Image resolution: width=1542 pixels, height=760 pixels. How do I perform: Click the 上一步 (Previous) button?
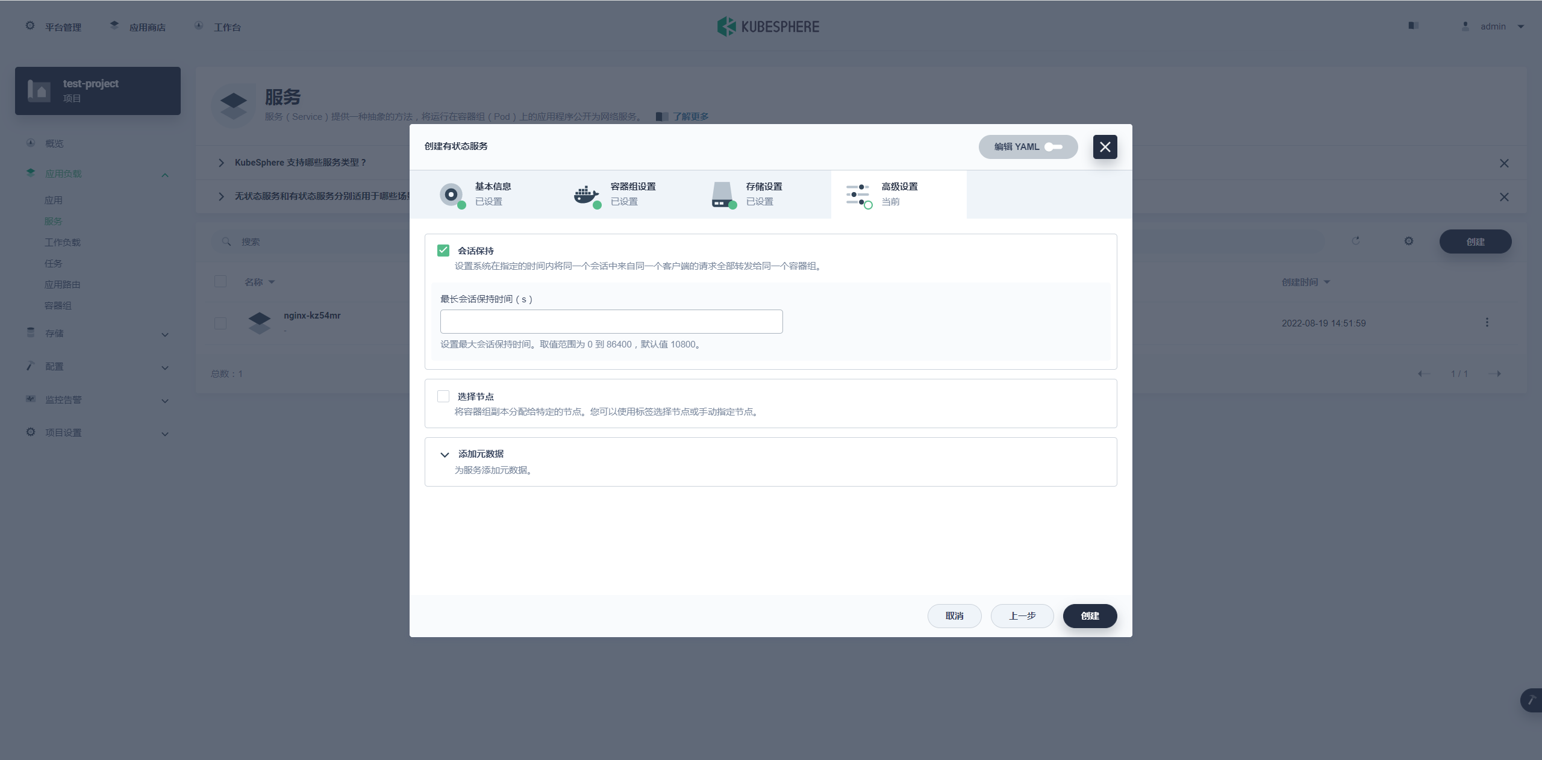(1023, 615)
